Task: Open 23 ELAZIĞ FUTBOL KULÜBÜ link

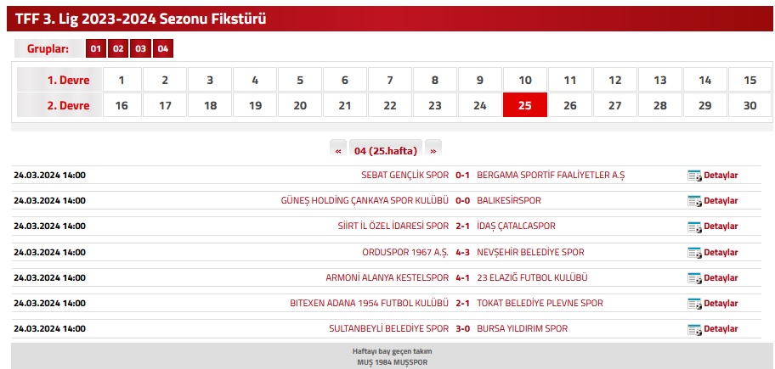Action: point(532,277)
